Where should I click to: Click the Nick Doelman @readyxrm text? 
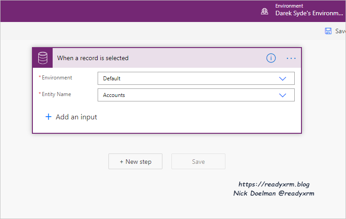click(x=274, y=193)
